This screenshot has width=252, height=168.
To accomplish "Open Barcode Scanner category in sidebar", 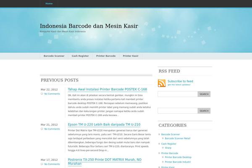I will (171, 134).
